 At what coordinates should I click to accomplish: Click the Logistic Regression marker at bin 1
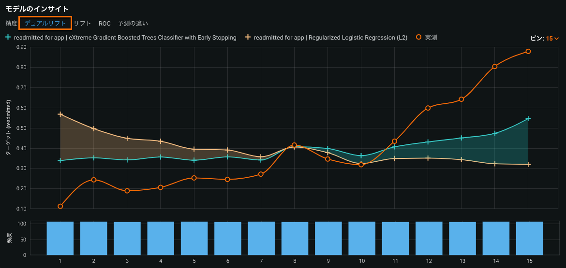[x=60, y=114]
